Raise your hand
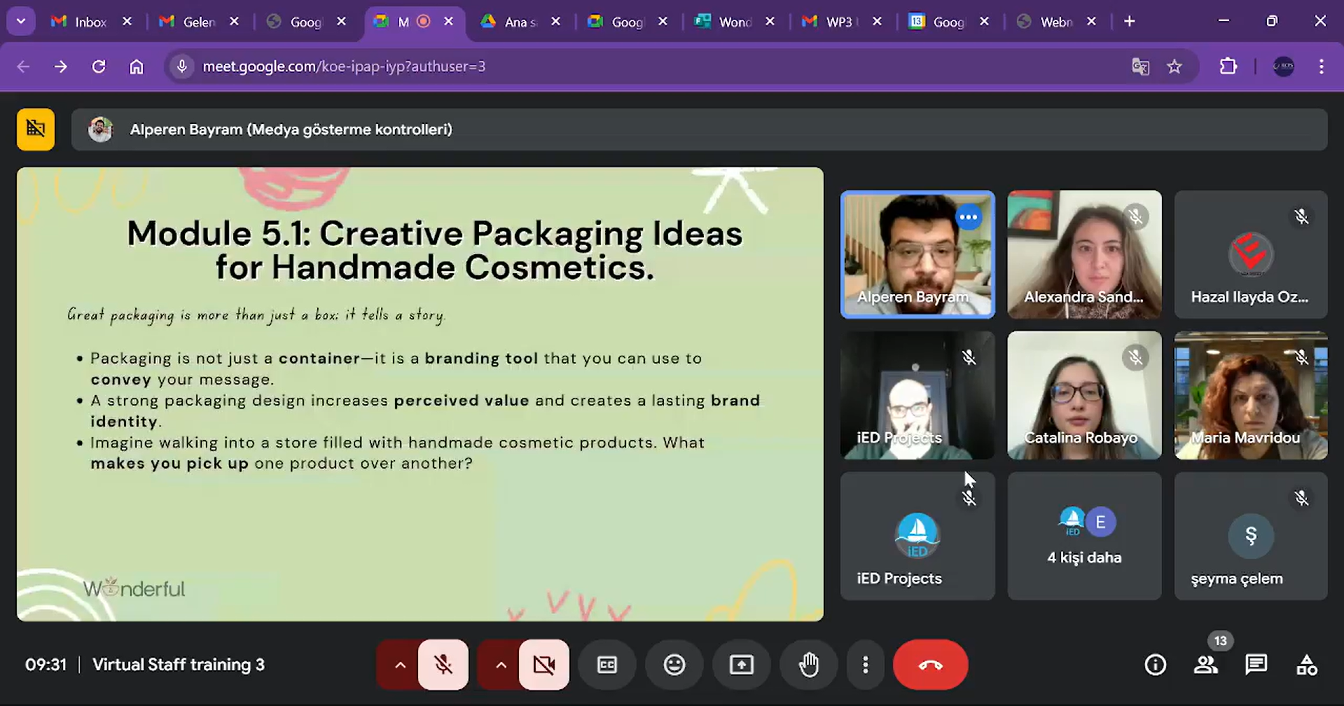The height and width of the screenshot is (706, 1344). [809, 665]
